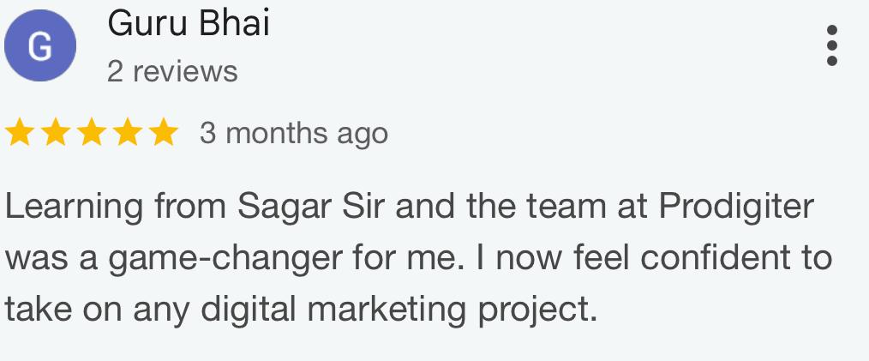Click the fourth yellow rating star
Image resolution: width=869 pixels, height=361 pixels.
pos(127,134)
